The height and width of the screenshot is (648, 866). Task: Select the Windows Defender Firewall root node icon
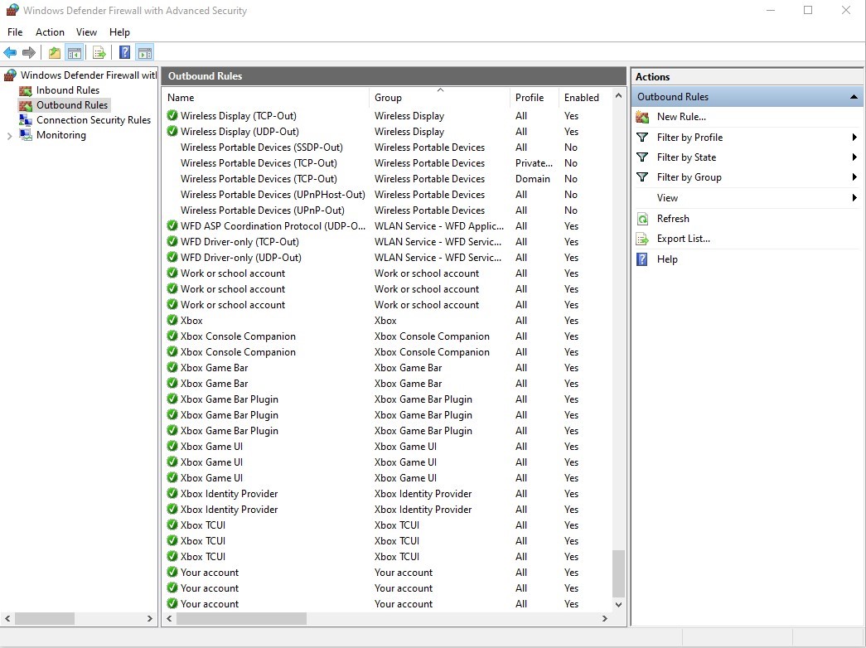(10, 75)
